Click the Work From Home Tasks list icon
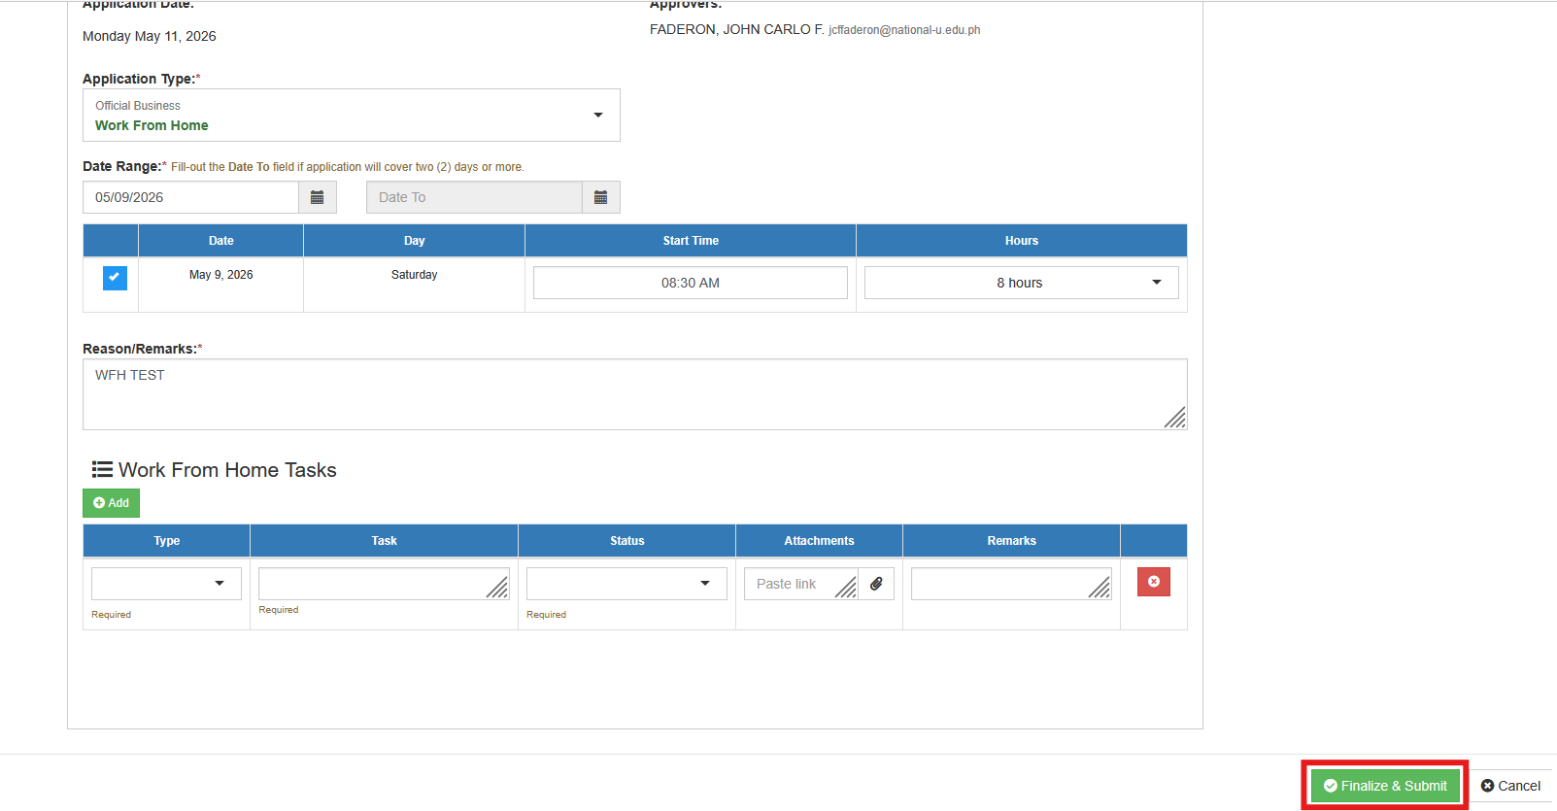This screenshot has height=811, width=1557. tap(102, 470)
